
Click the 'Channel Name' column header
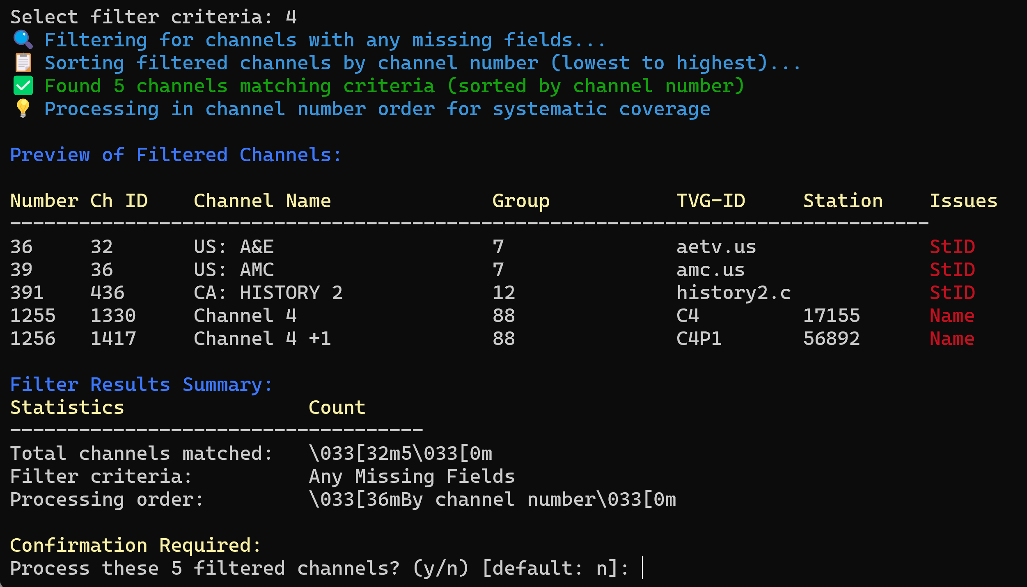click(x=262, y=201)
